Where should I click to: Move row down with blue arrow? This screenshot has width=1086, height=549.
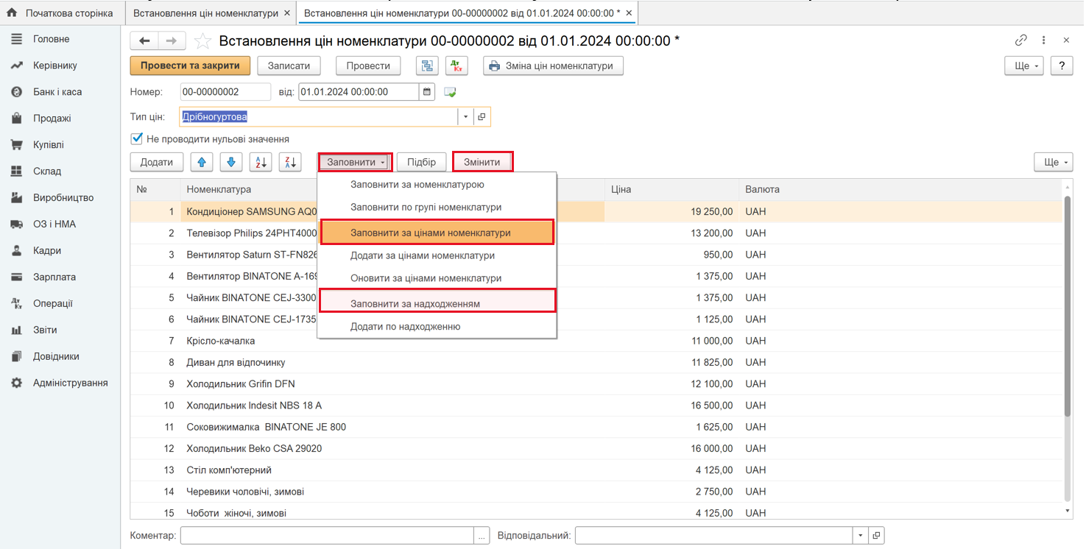(x=231, y=162)
